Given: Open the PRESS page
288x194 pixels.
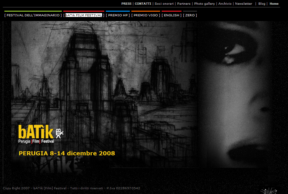Looking at the screenshot, I should pos(126,4).
